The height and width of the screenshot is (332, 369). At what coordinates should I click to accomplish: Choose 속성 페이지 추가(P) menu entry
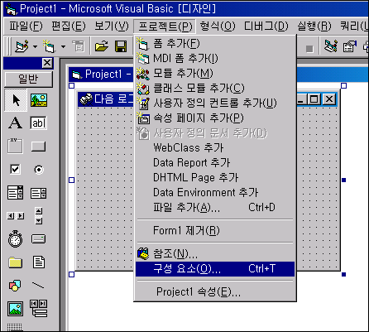pos(215,118)
